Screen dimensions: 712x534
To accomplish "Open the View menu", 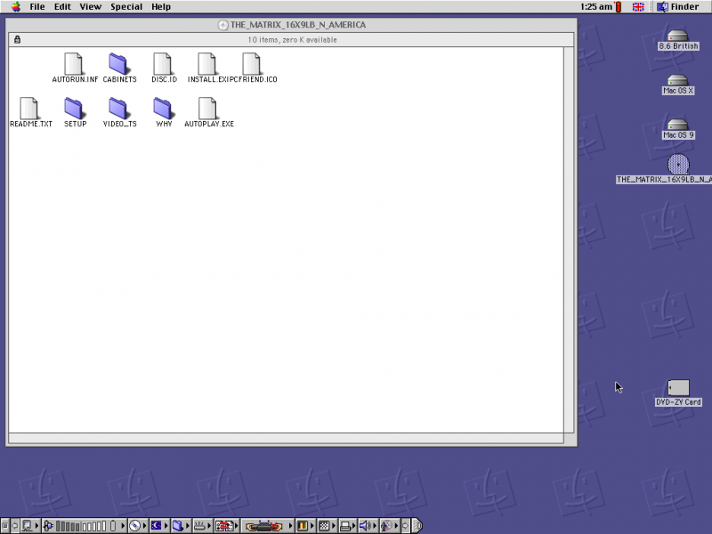I will click(91, 6).
